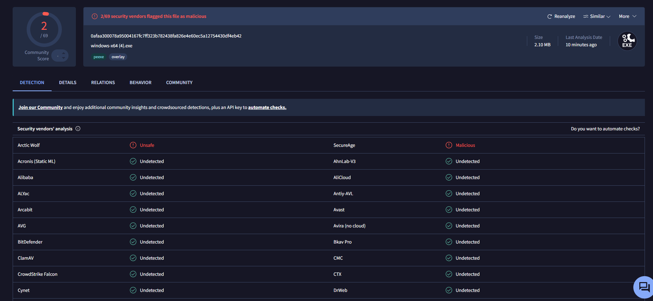Click the Antiy-AVL undetected check icon
Screen dimensions: 653x301
[x=449, y=193]
